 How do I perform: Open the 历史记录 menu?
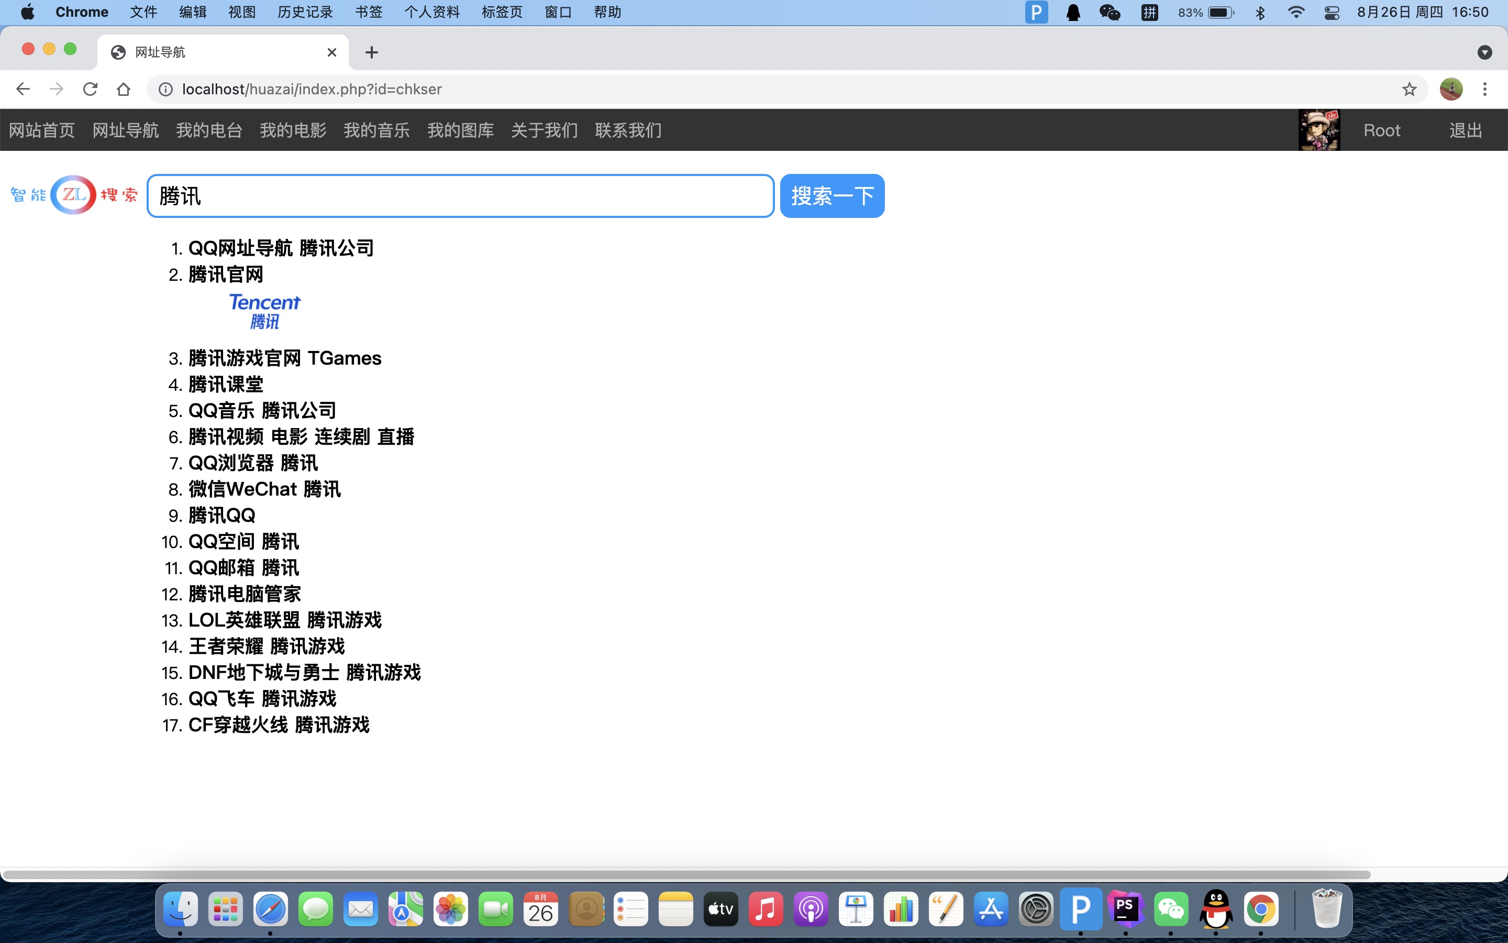pos(305,13)
